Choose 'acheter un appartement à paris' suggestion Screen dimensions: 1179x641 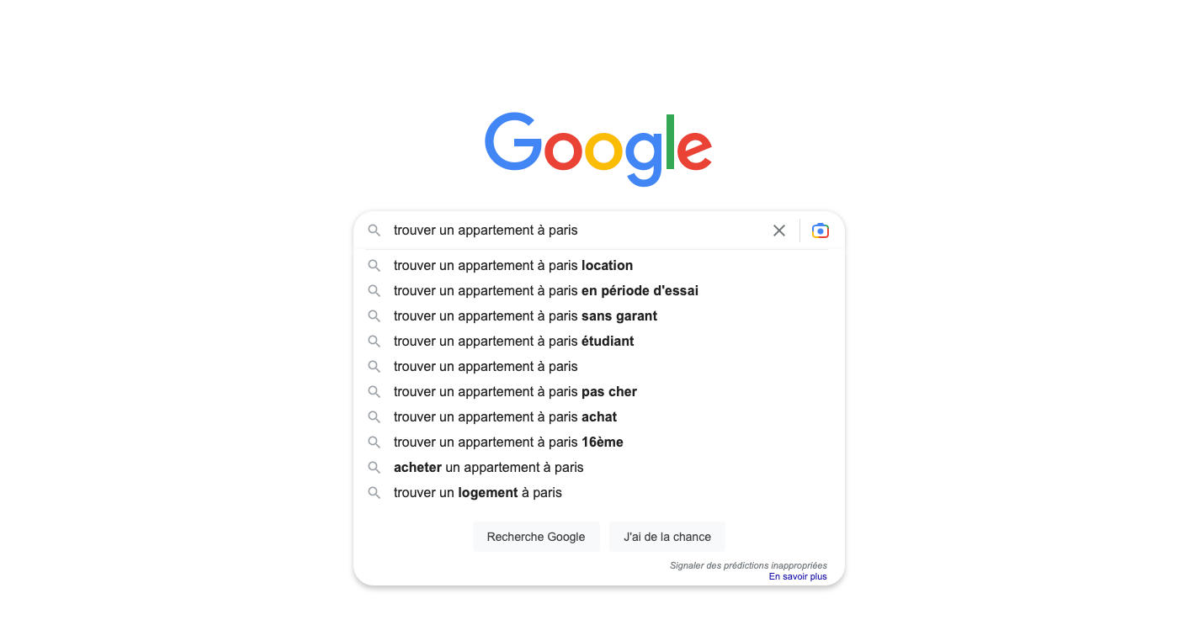coord(599,468)
